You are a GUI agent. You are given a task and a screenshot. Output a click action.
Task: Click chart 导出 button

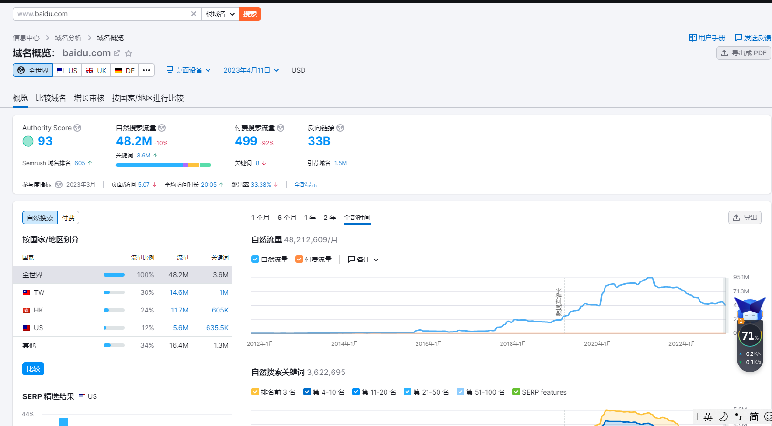745,218
